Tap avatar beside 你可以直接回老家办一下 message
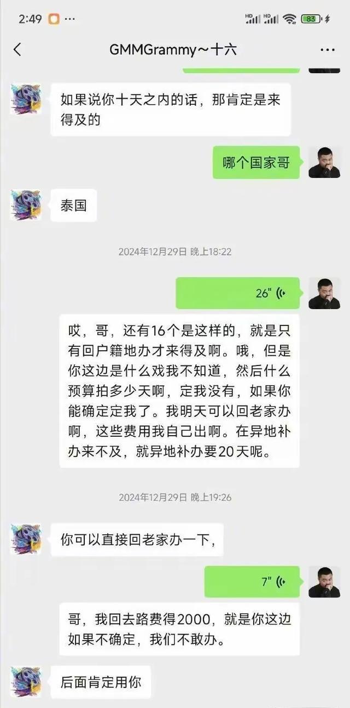The image size is (350, 708). [26, 540]
